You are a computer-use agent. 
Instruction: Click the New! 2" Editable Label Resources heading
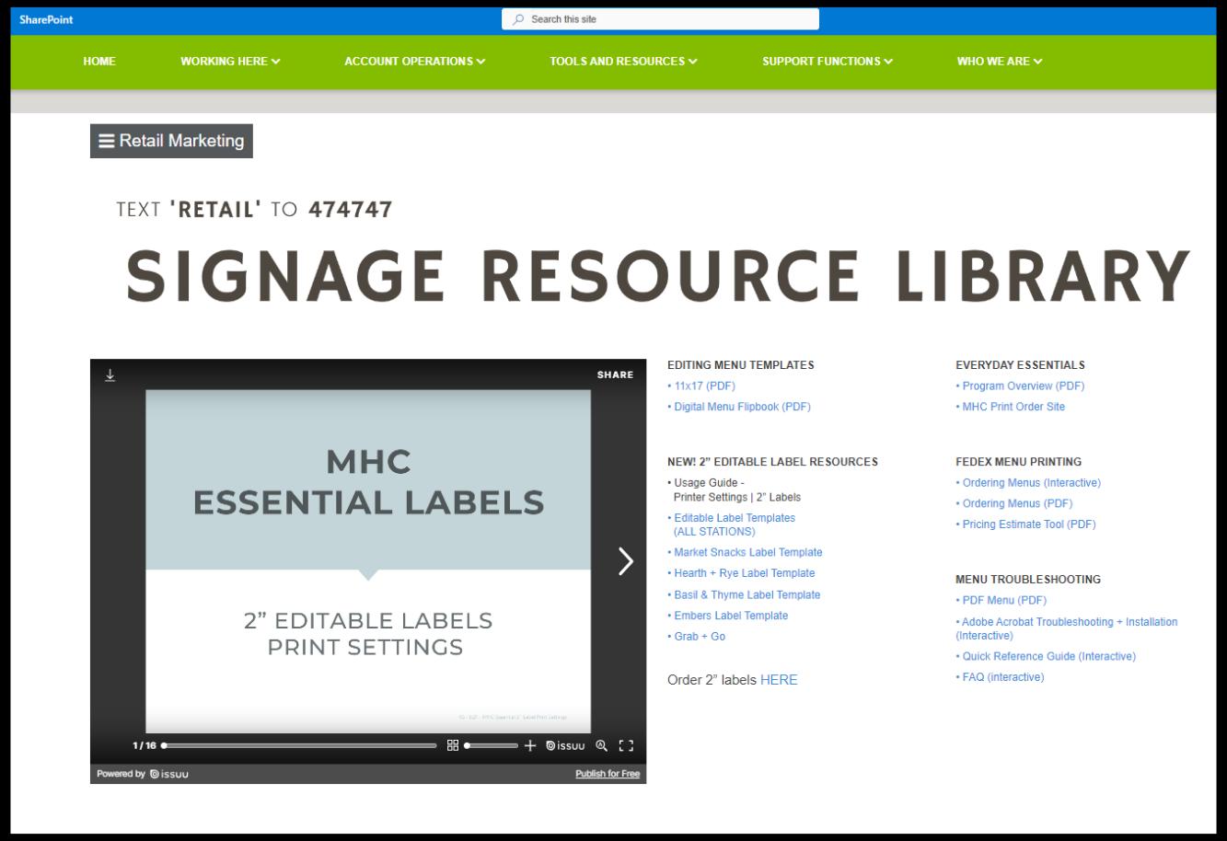click(x=772, y=462)
